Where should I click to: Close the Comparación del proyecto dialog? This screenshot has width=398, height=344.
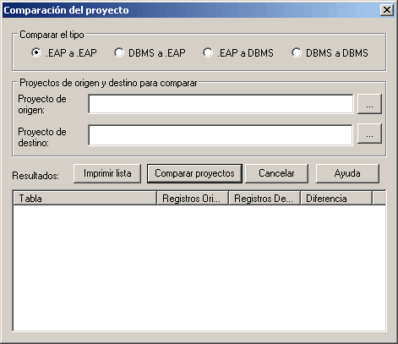pyautogui.click(x=387, y=10)
